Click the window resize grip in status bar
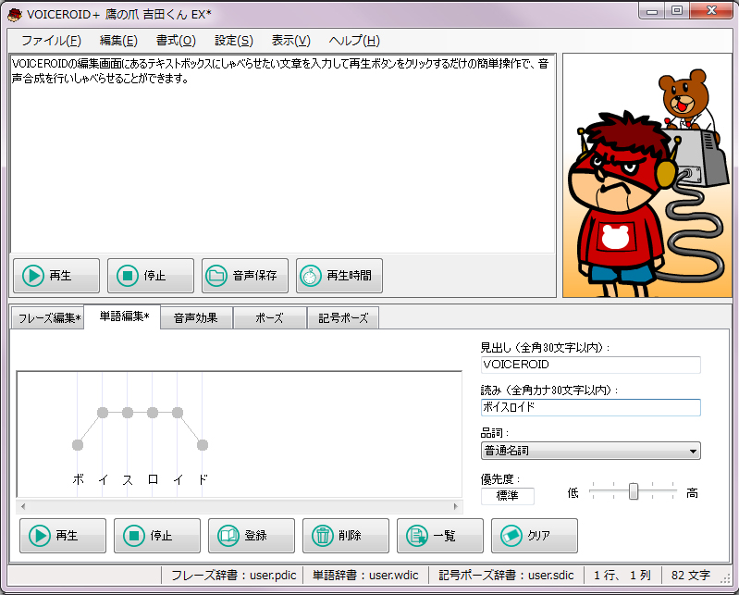Viewport: 739px width, 595px height. point(725,579)
